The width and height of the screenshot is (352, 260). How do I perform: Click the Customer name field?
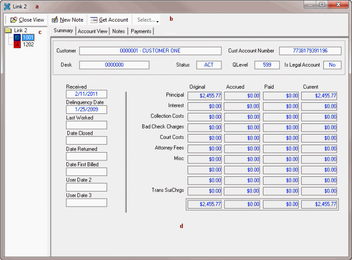pos(150,51)
